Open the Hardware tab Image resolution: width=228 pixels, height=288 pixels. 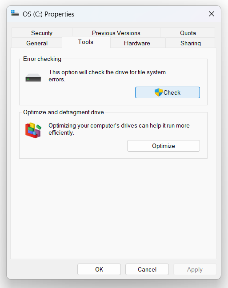[137, 43]
